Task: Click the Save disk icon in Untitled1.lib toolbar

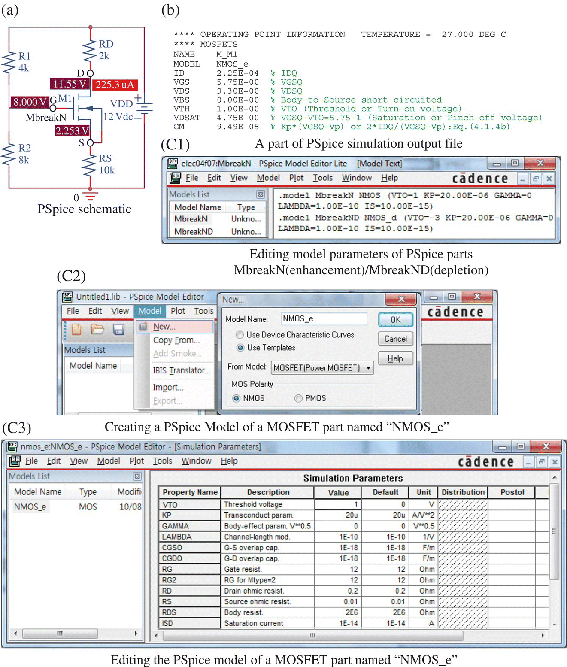Action: pyautogui.click(x=118, y=329)
